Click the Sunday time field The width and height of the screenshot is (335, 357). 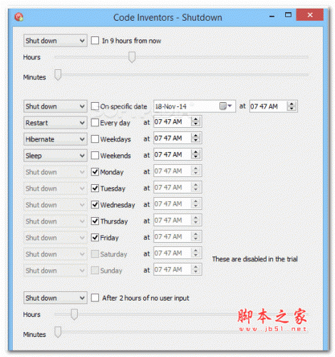[x=177, y=269]
